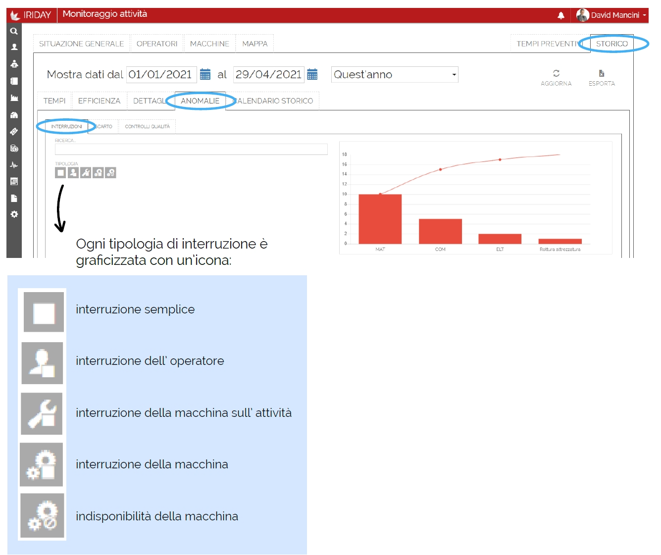Switch to the Efficienza tab
This screenshot has height=555, width=661.
[99, 101]
